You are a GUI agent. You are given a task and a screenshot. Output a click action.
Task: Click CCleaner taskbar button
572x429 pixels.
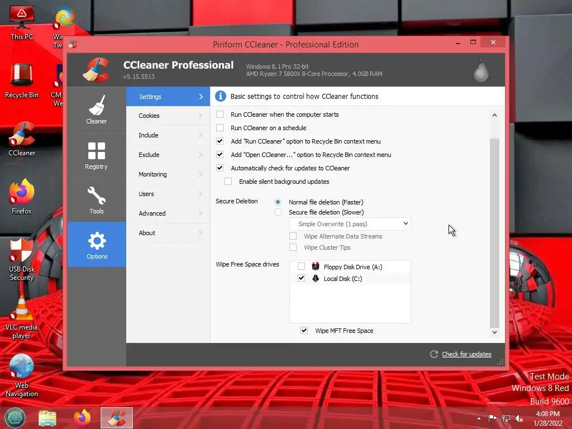click(x=117, y=418)
